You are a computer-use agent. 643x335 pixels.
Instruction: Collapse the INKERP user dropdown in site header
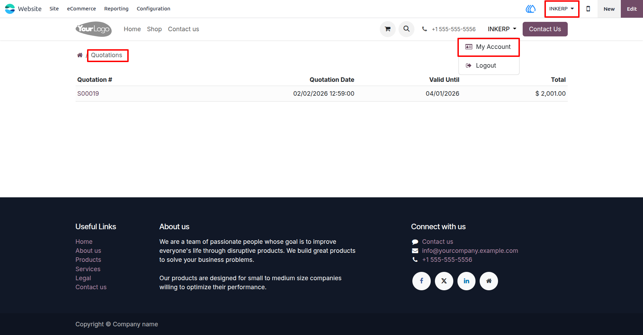(502, 29)
